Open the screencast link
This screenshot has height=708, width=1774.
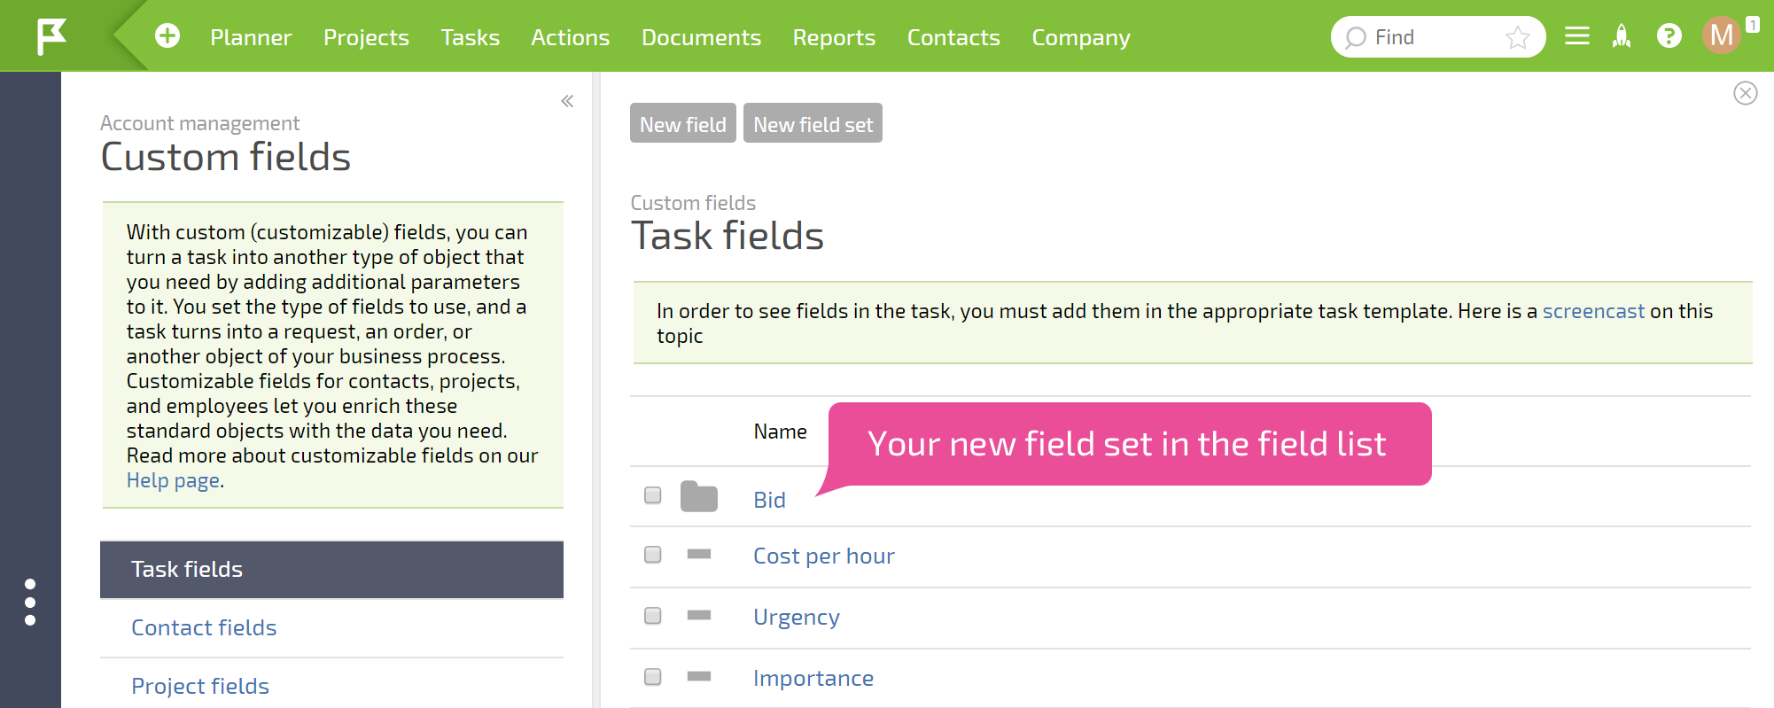point(1593,311)
